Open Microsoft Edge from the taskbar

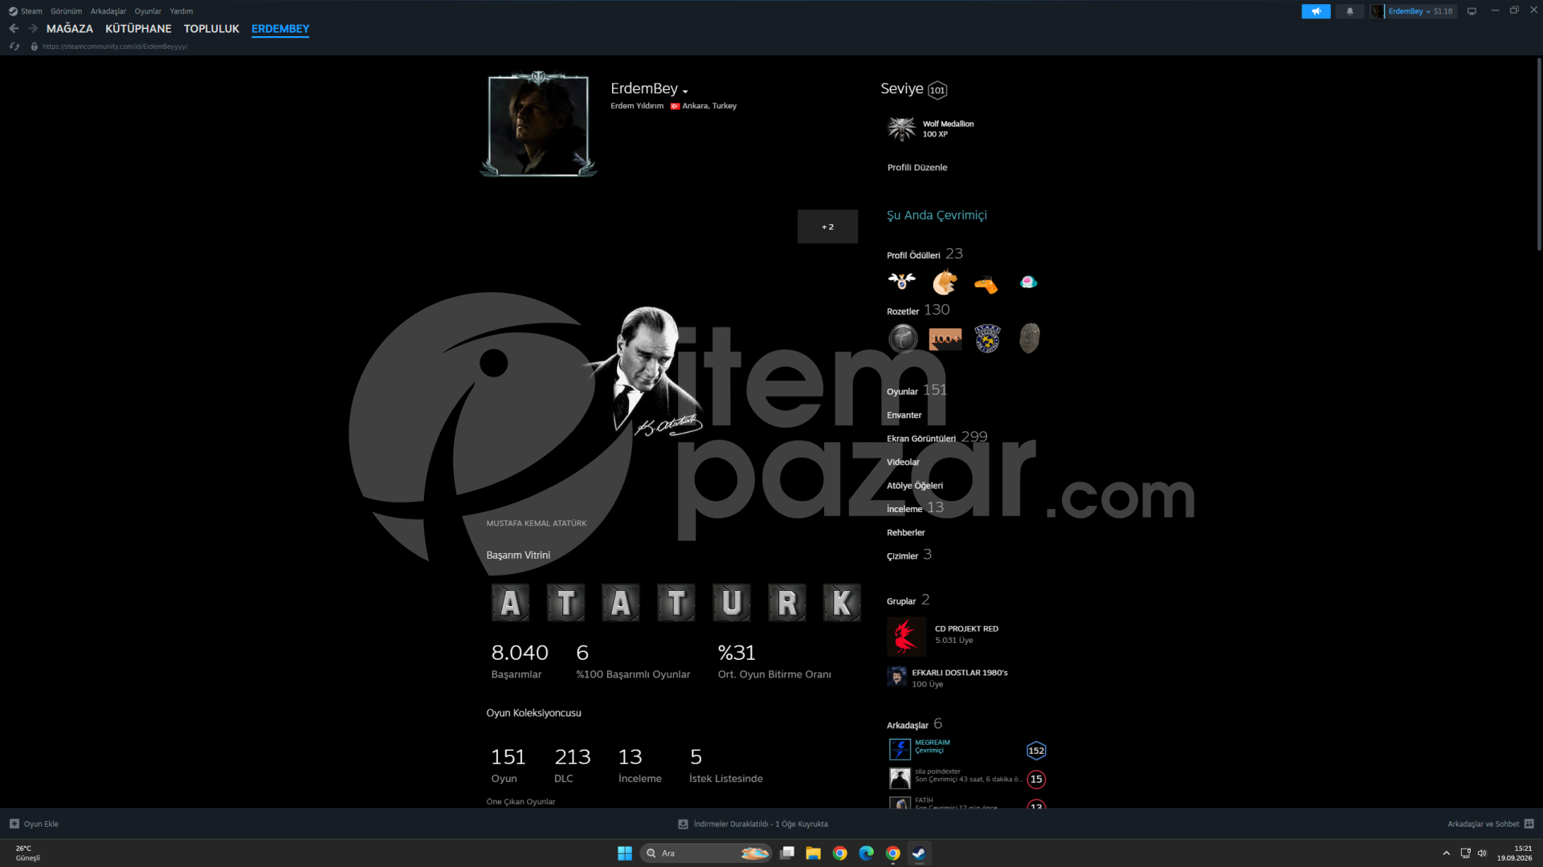coord(866,853)
